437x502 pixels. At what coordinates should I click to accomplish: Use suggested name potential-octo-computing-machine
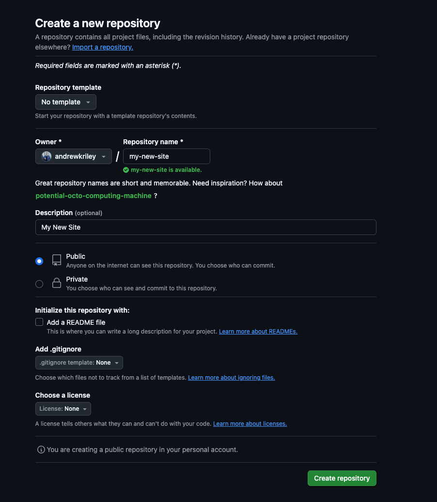(94, 196)
